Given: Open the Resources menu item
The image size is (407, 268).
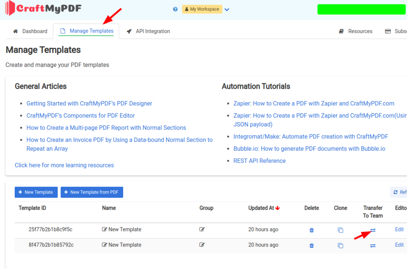Looking at the screenshot, I should [356, 31].
